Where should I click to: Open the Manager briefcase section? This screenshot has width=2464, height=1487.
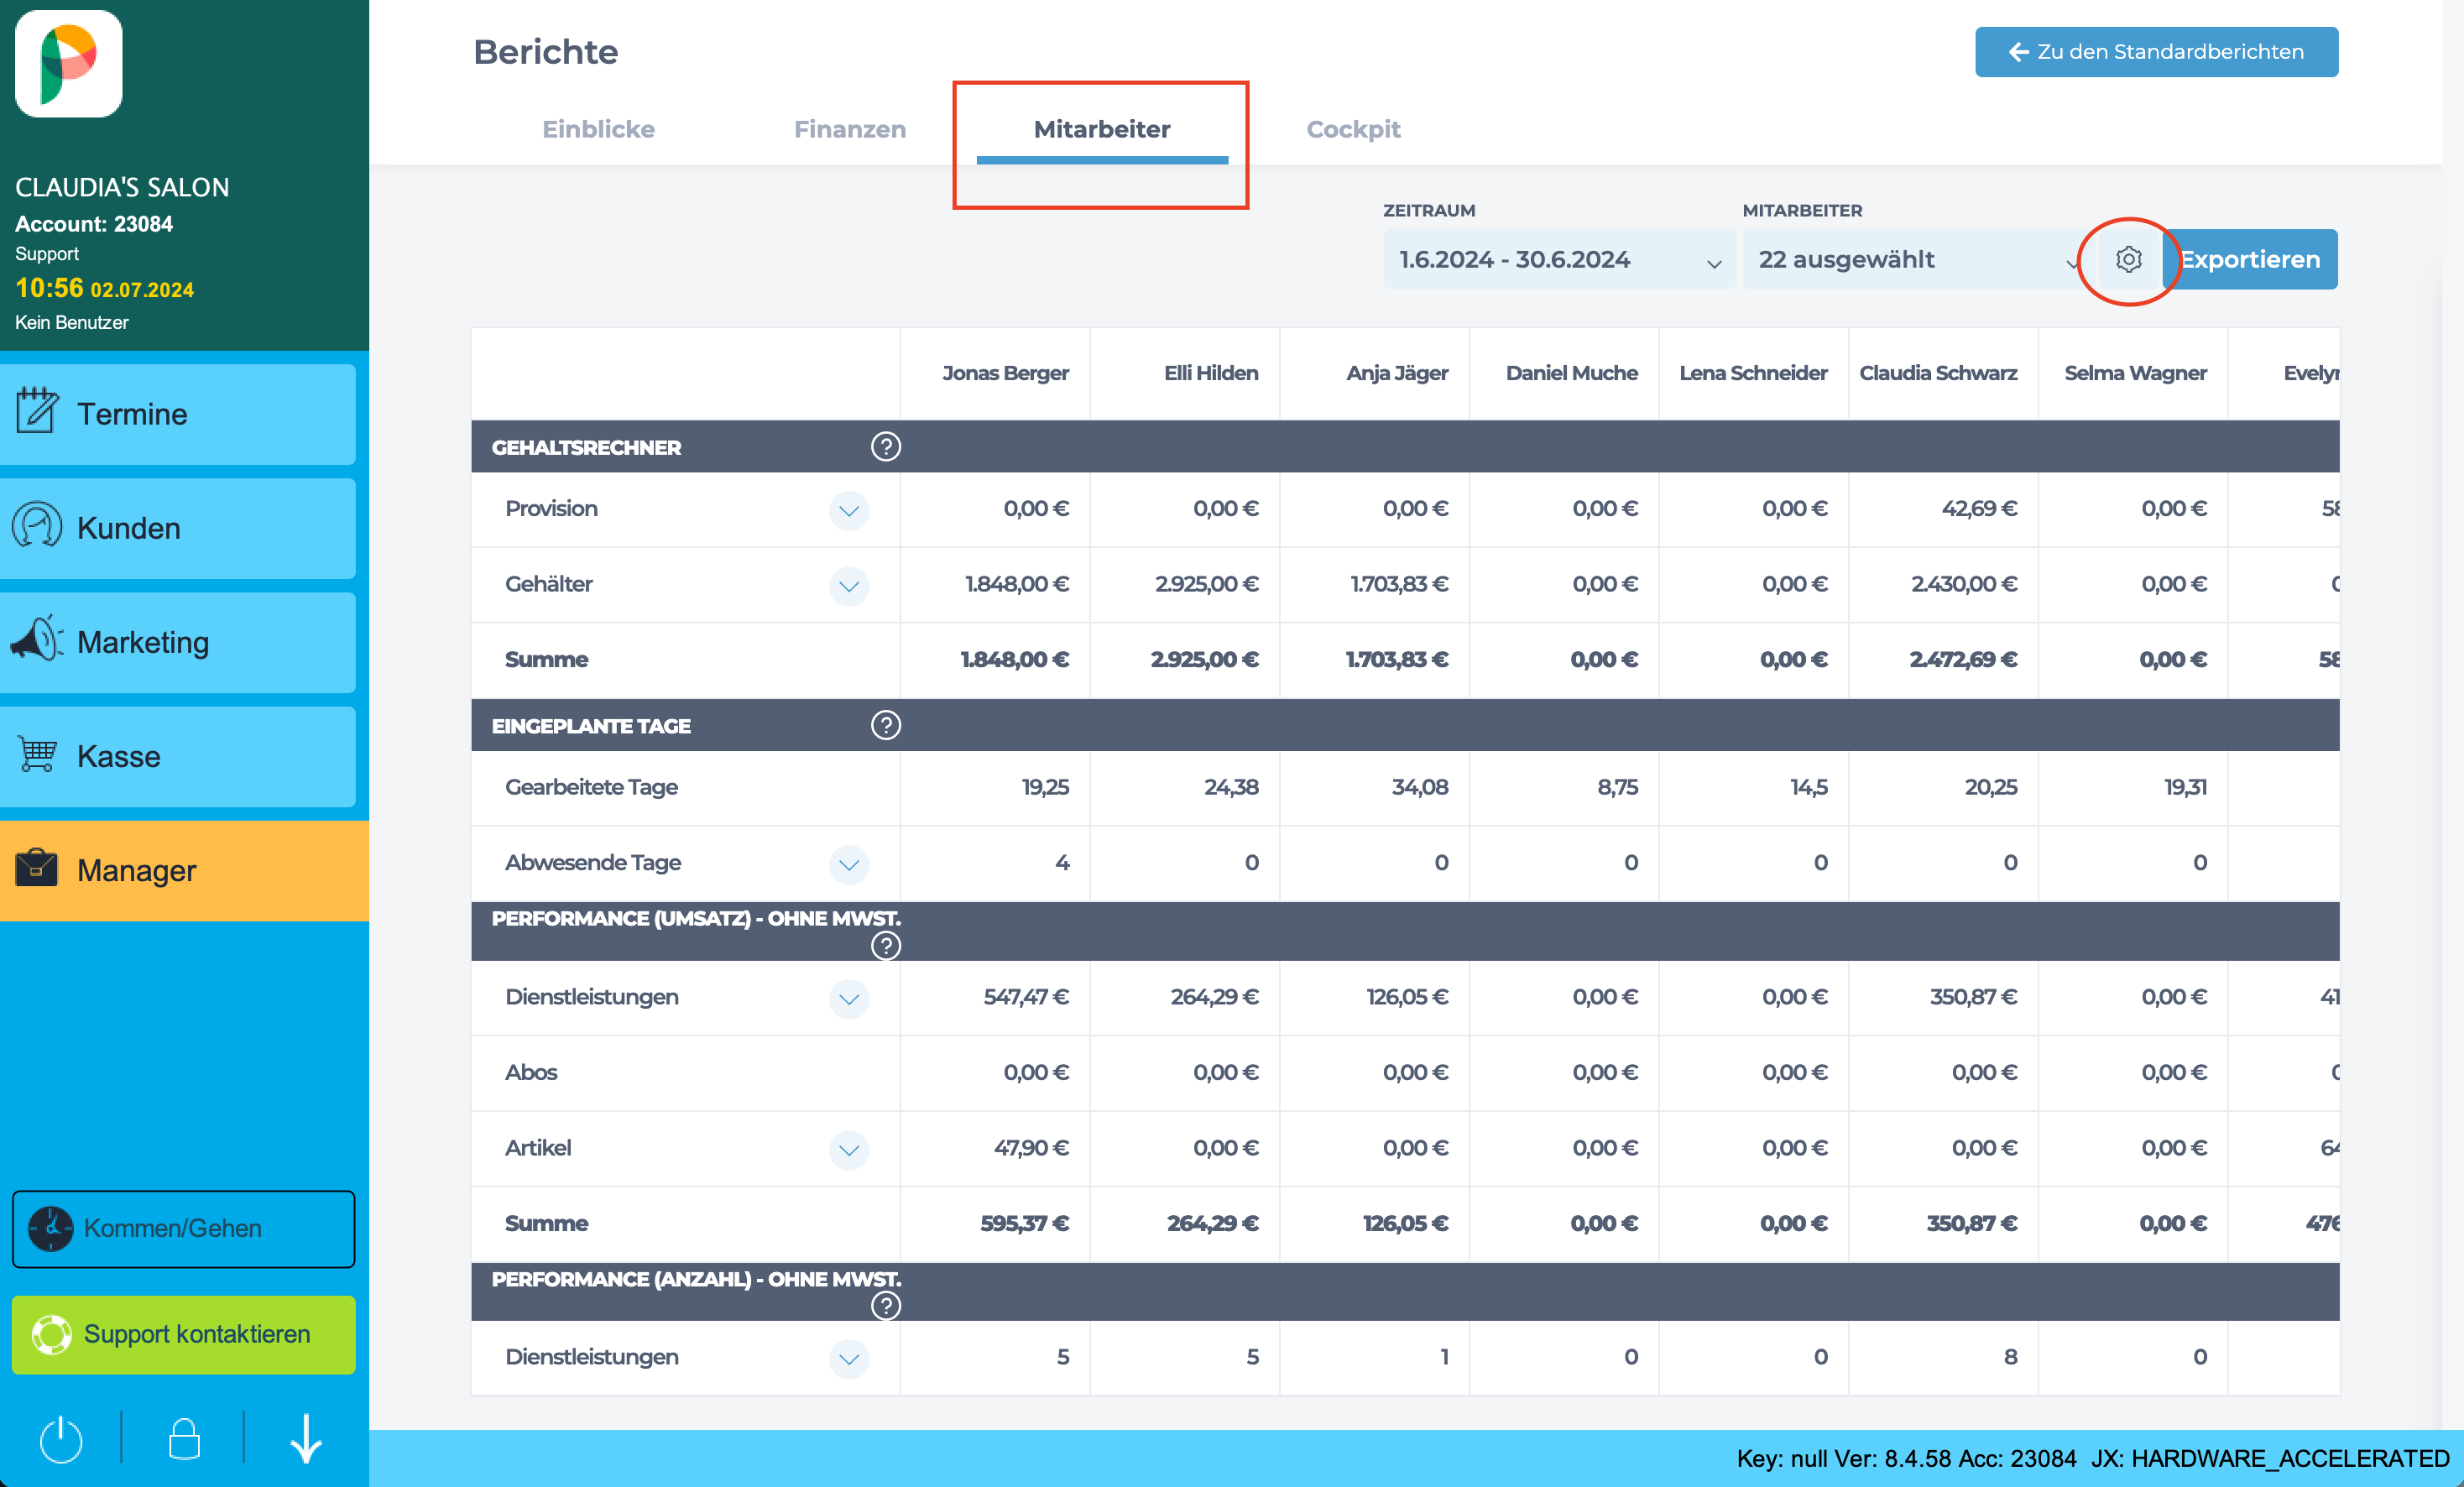click(184, 870)
